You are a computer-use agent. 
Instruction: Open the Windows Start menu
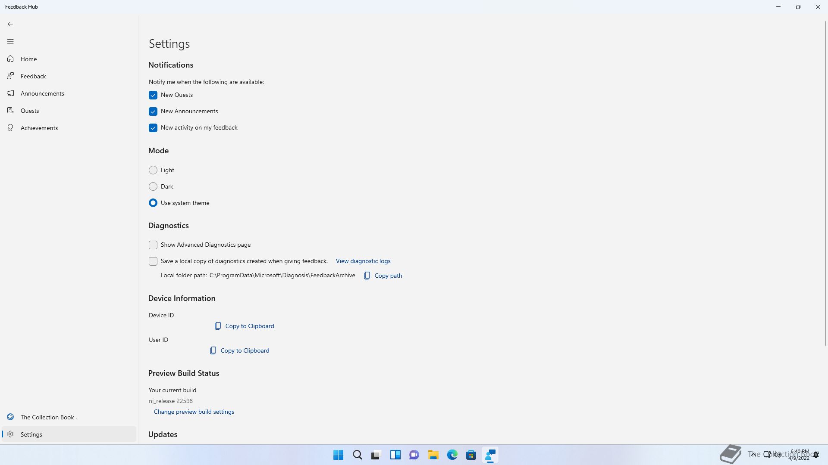pyautogui.click(x=339, y=455)
